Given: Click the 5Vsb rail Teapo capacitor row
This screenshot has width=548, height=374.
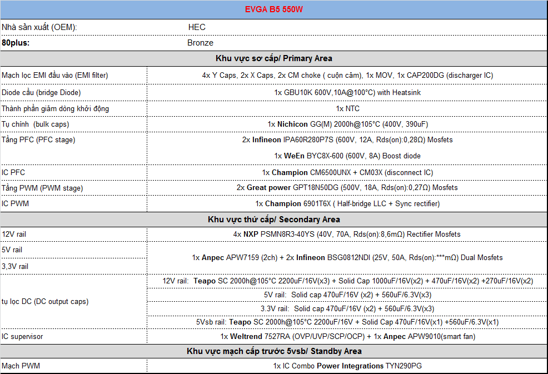Looking at the screenshot, I should click(347, 322).
